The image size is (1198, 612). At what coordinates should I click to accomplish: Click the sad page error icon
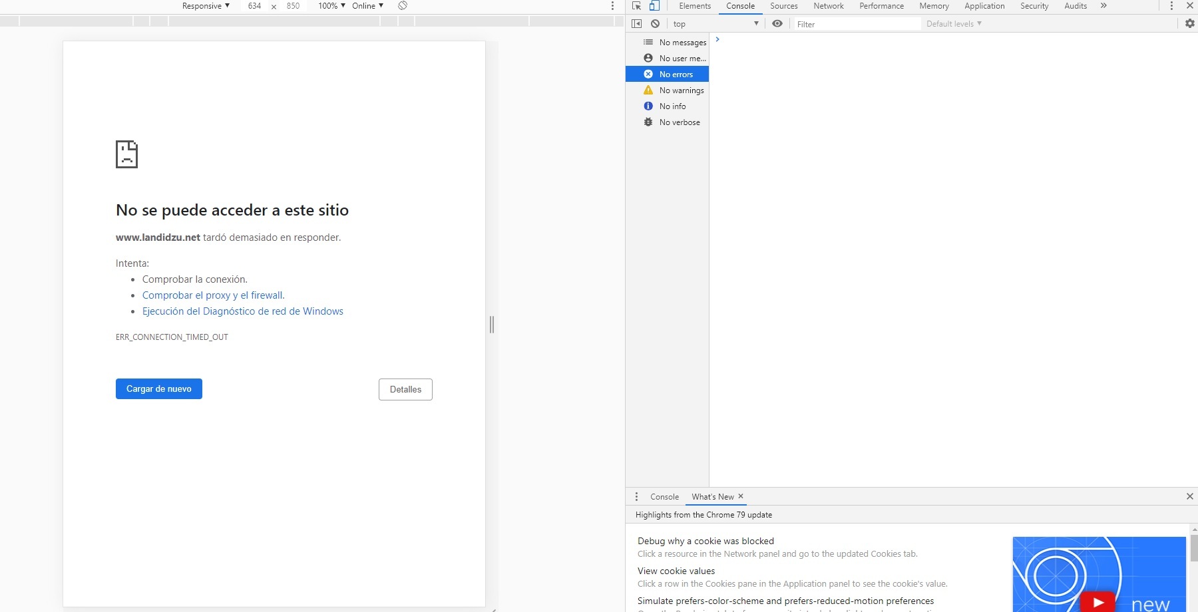126,154
